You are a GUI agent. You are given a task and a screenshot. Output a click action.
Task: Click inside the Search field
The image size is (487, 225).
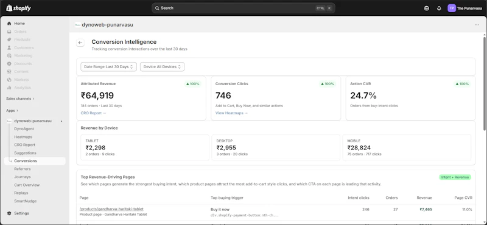coord(243,8)
